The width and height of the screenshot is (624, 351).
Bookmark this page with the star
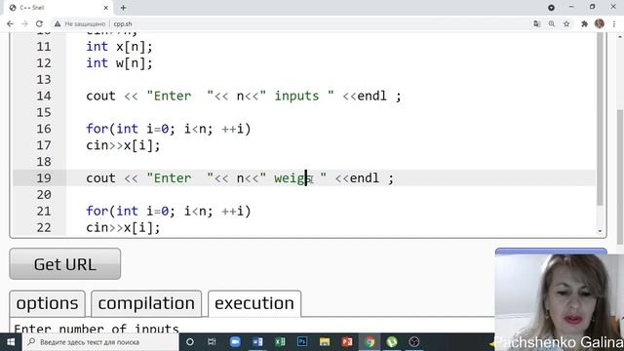click(x=566, y=23)
